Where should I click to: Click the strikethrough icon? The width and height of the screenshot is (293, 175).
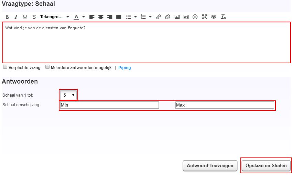click(34, 17)
